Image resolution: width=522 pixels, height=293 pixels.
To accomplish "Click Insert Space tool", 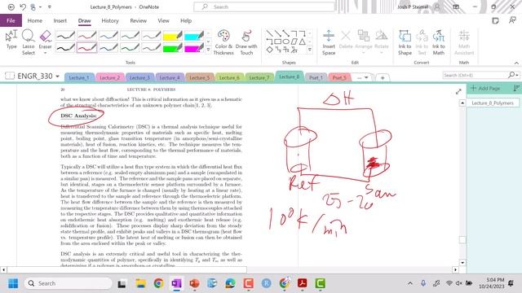I will [x=329, y=42].
